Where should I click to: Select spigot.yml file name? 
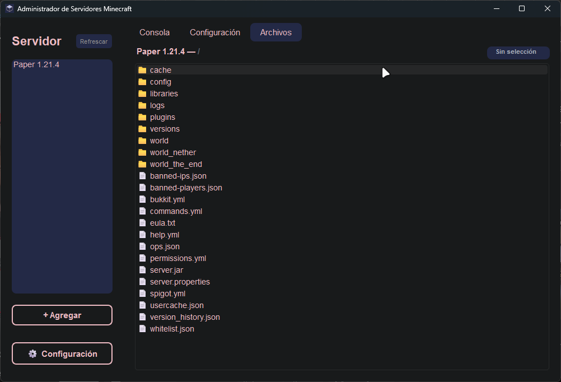click(x=168, y=294)
